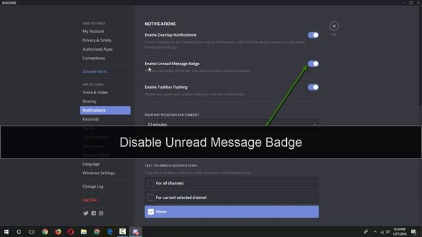Open the Action Center notification icon
Image resolution: width=422 pixels, height=237 pixels.
(413, 232)
